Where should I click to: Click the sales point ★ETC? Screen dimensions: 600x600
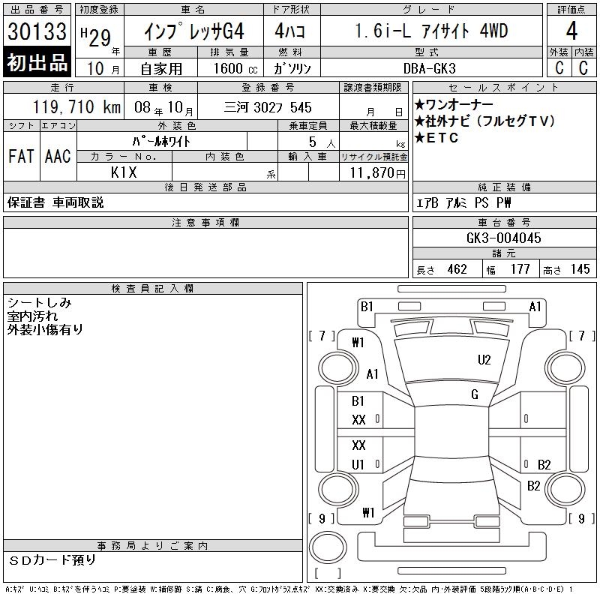436,138
